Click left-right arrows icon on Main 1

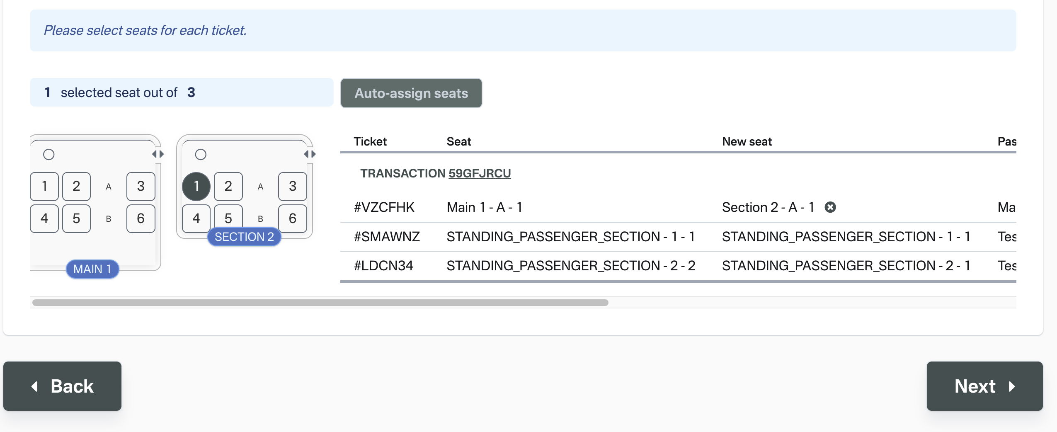click(x=158, y=154)
